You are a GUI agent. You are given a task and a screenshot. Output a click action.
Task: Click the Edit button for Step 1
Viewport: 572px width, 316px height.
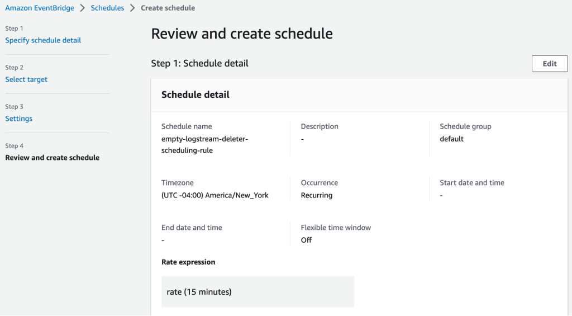pyautogui.click(x=550, y=64)
